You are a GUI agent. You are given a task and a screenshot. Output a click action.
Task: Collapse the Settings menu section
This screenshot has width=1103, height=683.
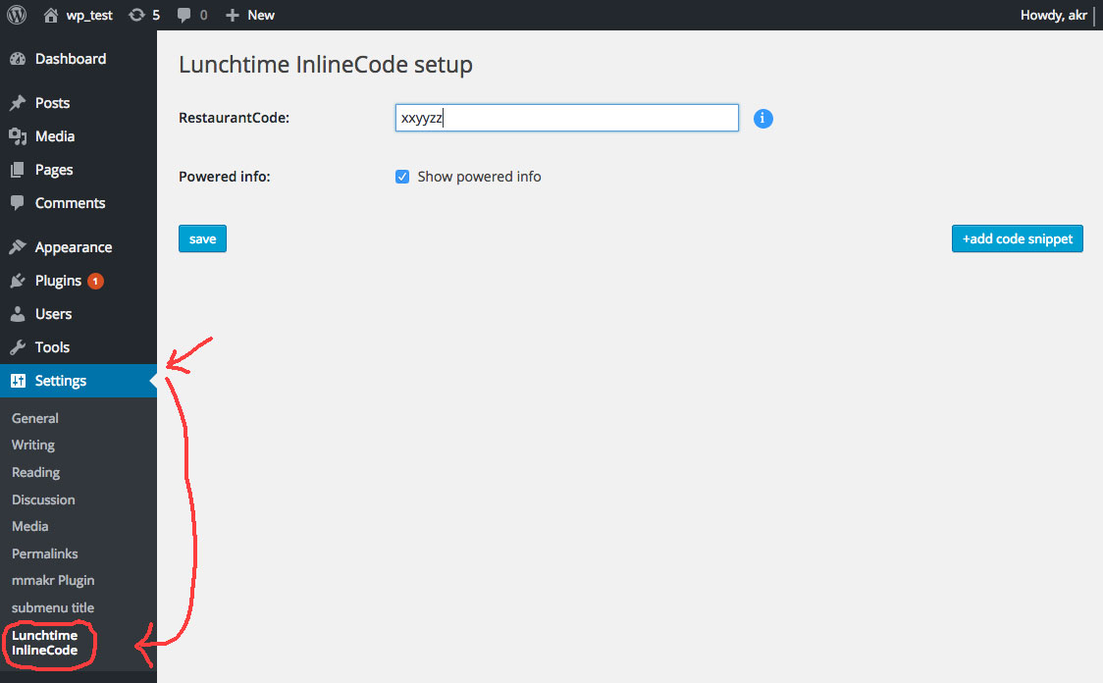coord(61,381)
